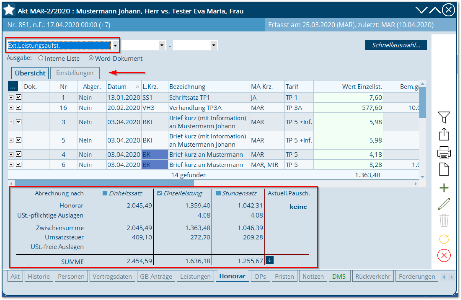
Task: Open the Forderungen tab
Action: [x=417, y=276]
